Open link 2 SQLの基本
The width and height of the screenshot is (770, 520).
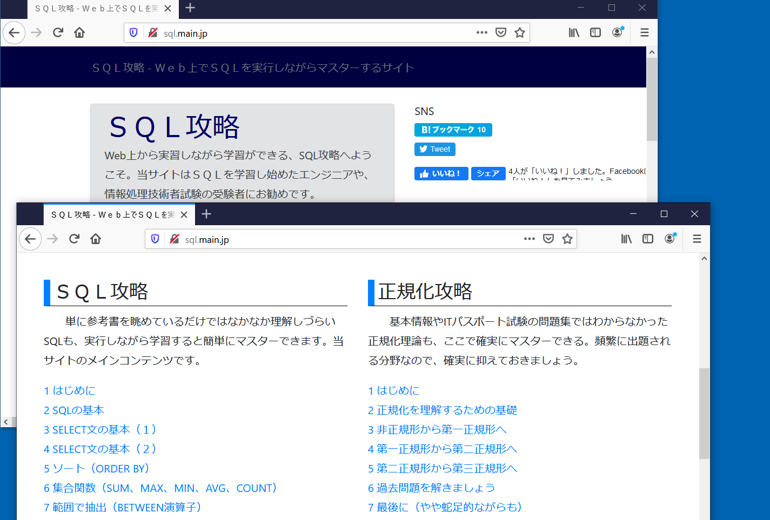click(x=74, y=410)
